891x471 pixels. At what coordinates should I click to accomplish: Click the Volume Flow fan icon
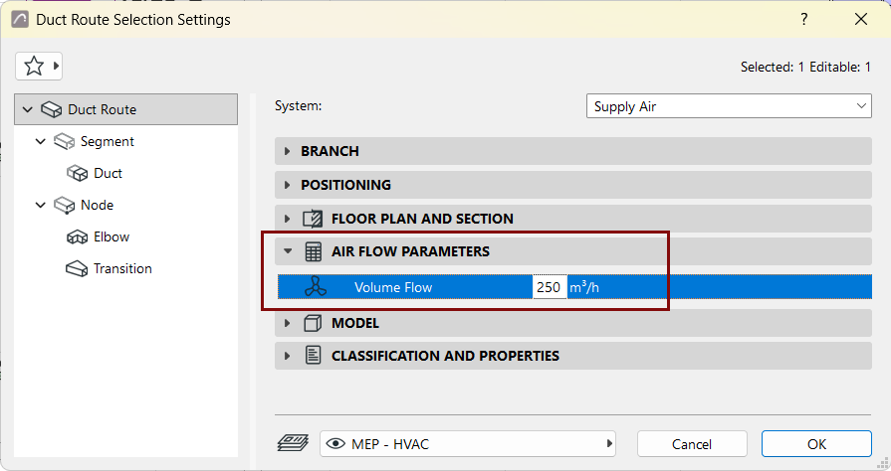pos(316,286)
